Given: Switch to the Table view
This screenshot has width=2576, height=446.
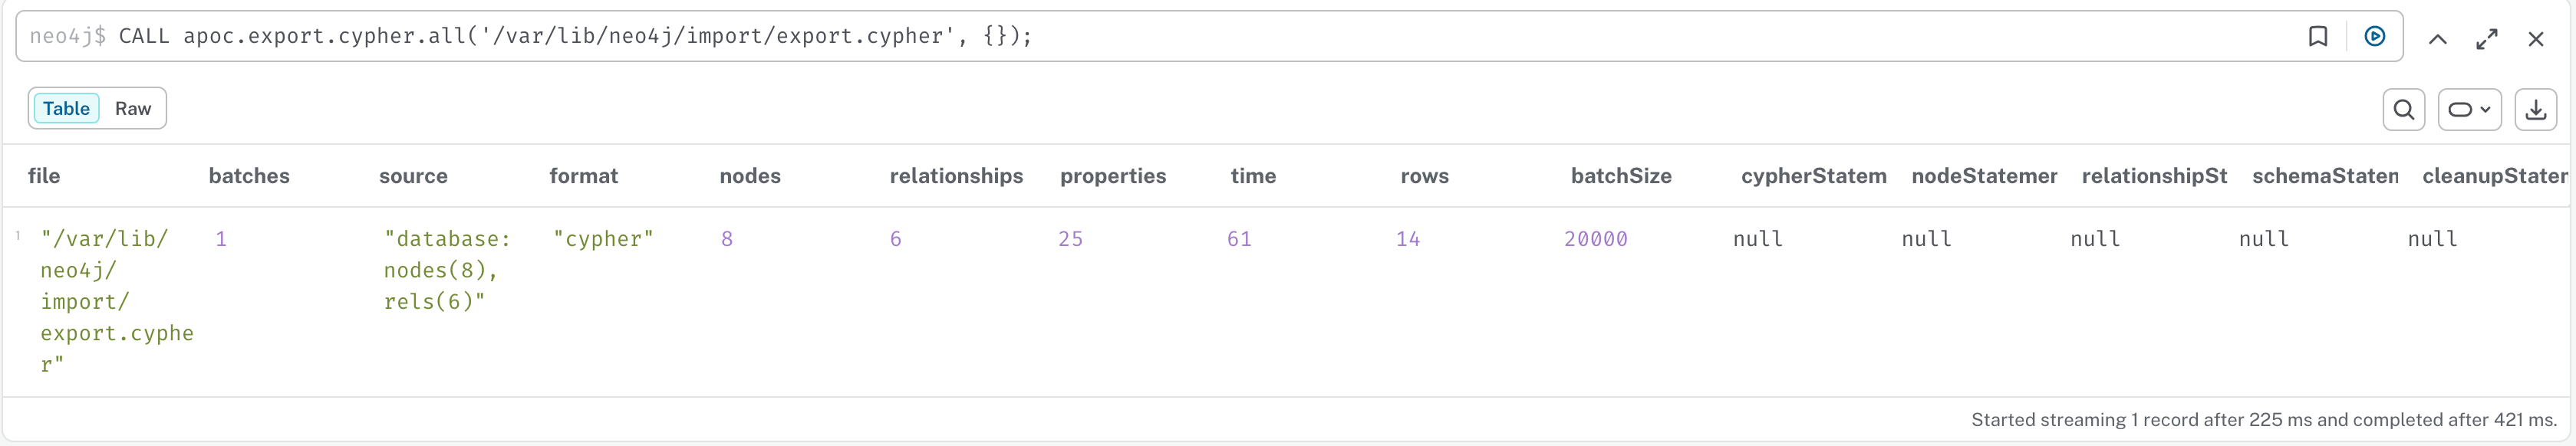Looking at the screenshot, I should pos(66,109).
